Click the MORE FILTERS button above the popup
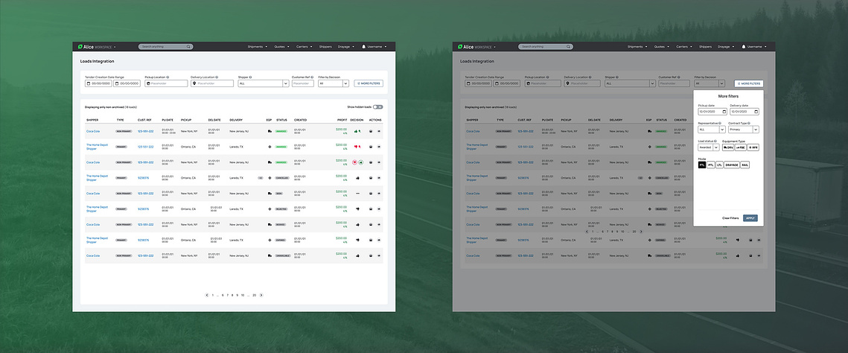Image resolution: width=848 pixels, height=353 pixels. coord(749,84)
